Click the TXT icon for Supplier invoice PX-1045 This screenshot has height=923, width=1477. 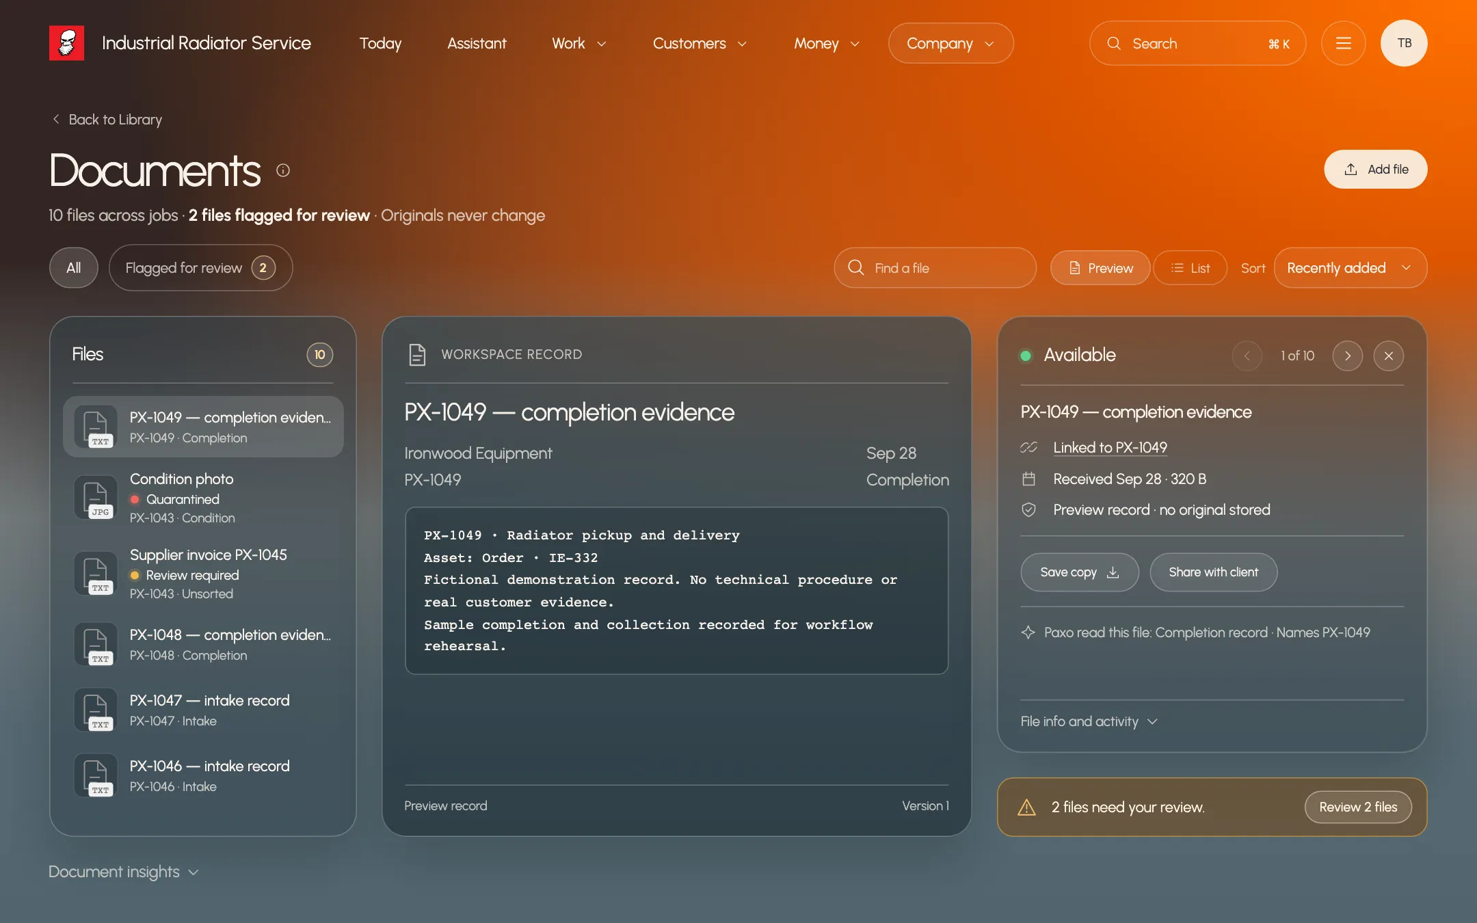96,574
